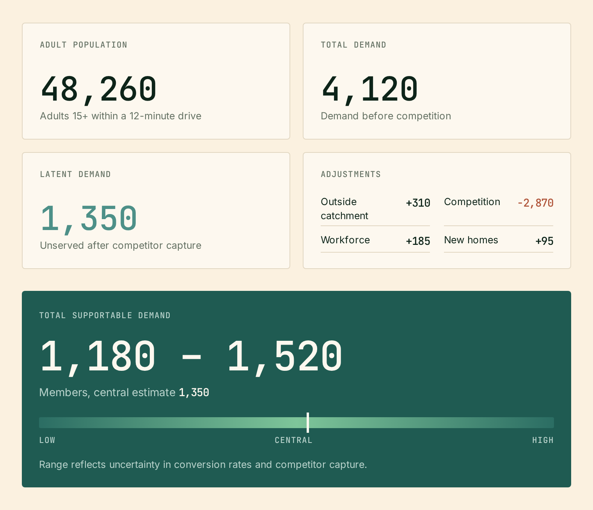Click the HIGH label under the bar
This screenshot has width=593, height=510.
tap(543, 440)
